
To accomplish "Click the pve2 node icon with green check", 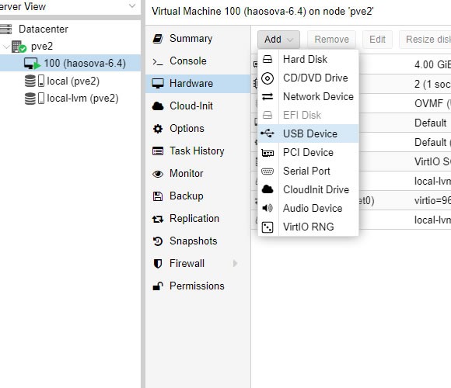I will [x=19, y=47].
